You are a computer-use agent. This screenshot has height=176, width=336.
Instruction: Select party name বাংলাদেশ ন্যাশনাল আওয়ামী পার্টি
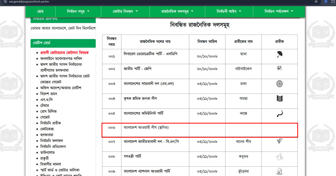[x=147, y=171]
